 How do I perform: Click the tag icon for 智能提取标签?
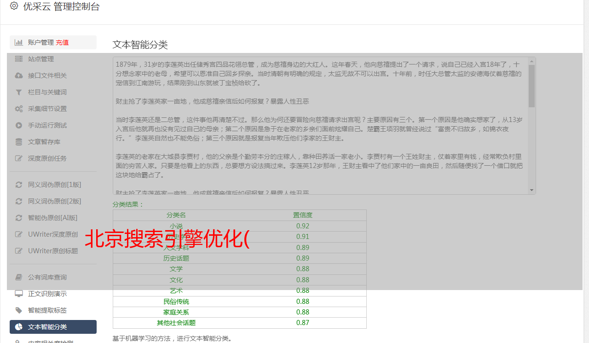click(19, 310)
